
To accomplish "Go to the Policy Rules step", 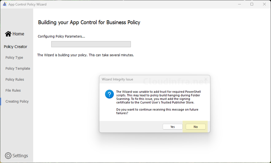I will pyautogui.click(x=15, y=79).
